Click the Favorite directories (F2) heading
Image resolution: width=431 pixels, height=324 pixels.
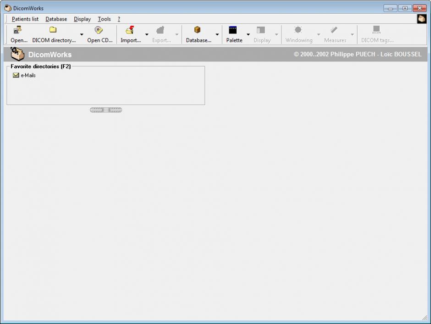coord(41,66)
